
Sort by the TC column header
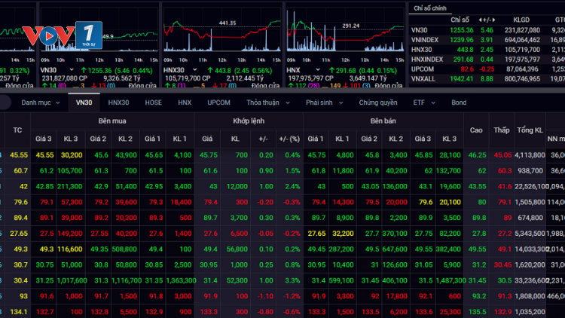17,130
